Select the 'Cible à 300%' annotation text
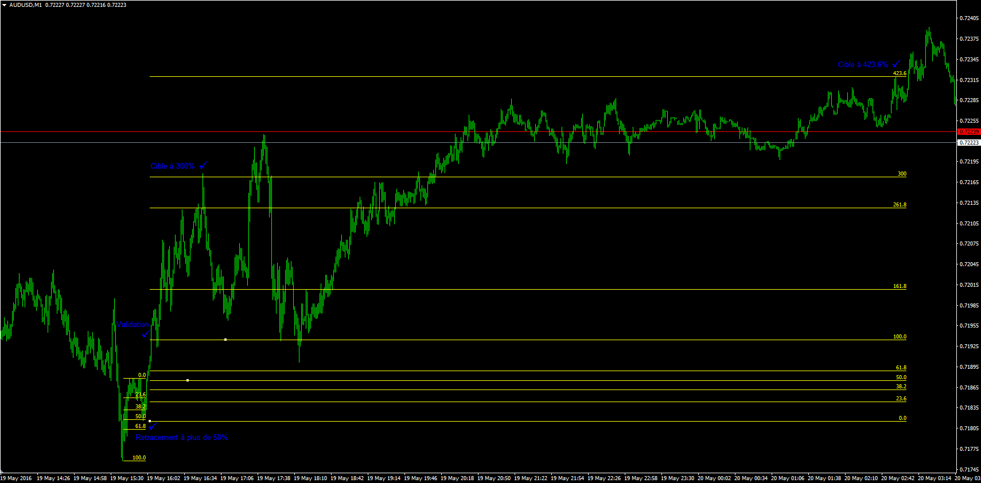Screen dimensions: 981x483 point(173,166)
